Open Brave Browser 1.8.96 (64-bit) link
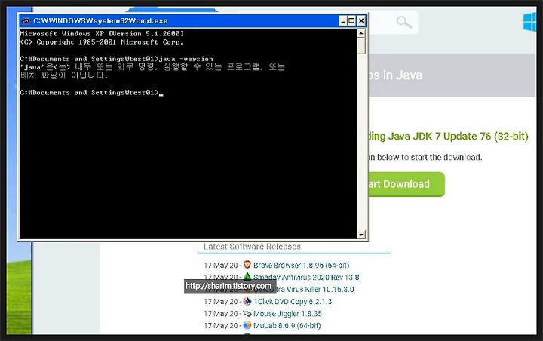 point(301,265)
